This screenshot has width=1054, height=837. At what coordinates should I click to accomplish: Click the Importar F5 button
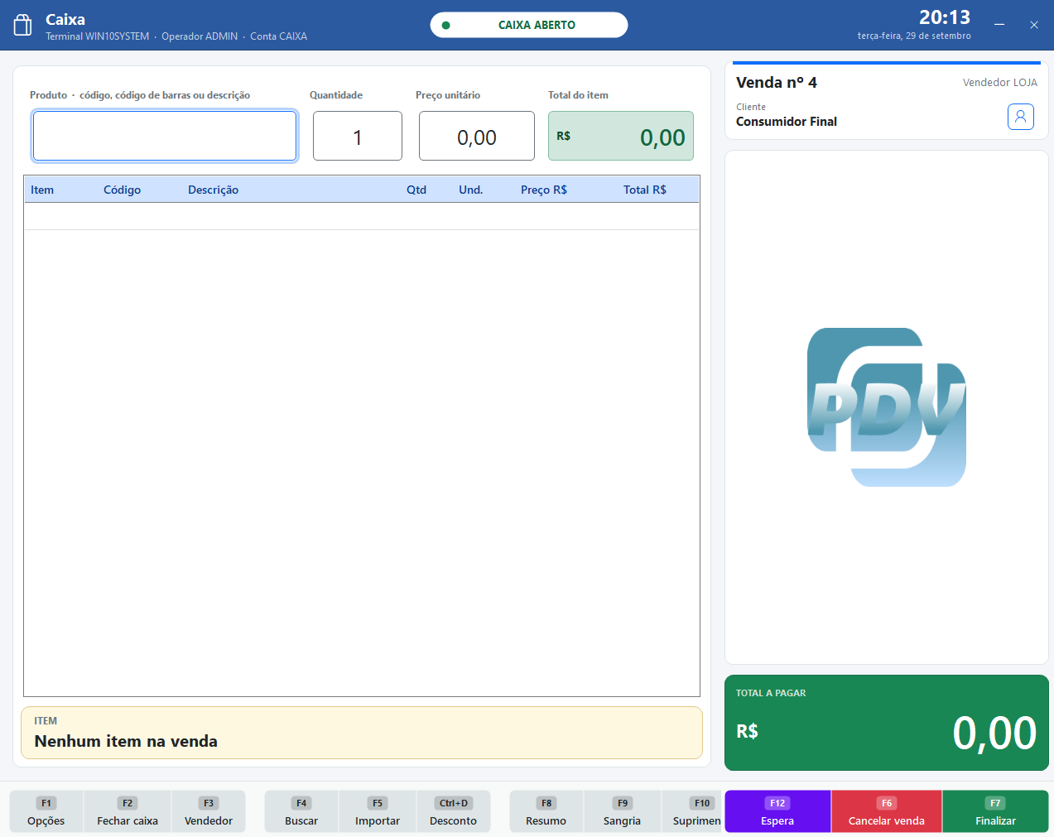(x=378, y=811)
